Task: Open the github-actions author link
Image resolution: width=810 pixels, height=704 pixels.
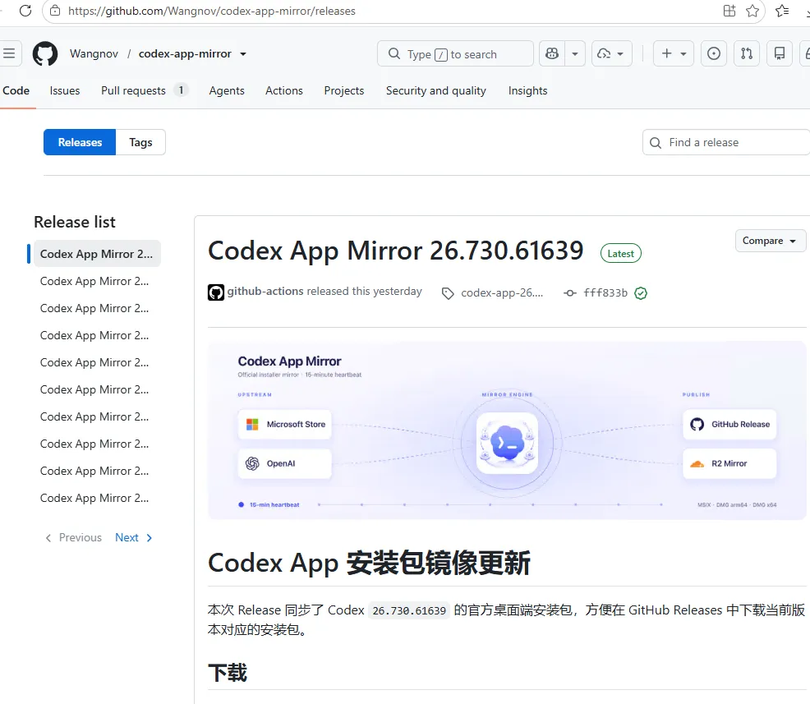Action: (x=265, y=292)
